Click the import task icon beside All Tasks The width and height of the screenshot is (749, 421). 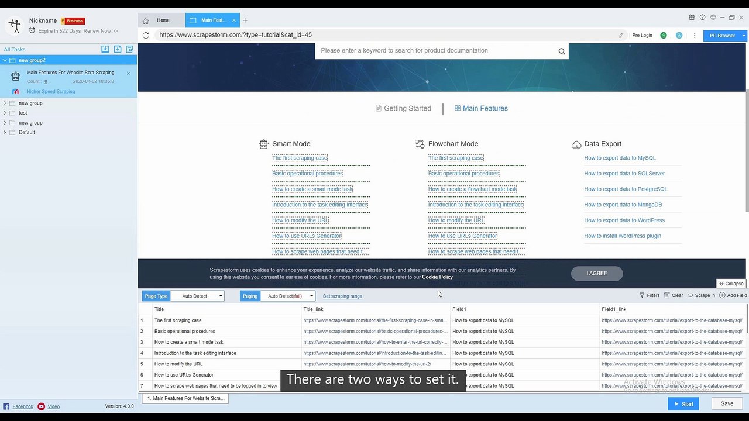105,49
